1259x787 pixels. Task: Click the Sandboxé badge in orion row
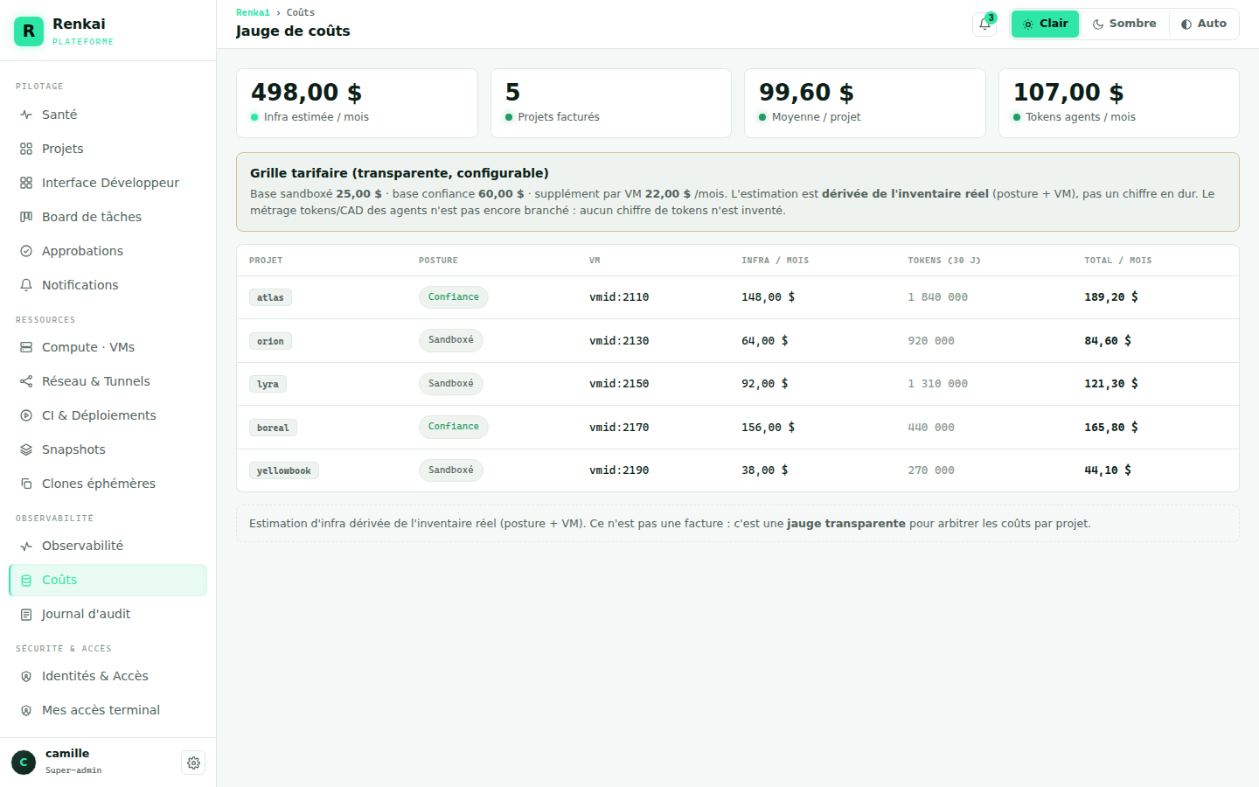coord(450,340)
